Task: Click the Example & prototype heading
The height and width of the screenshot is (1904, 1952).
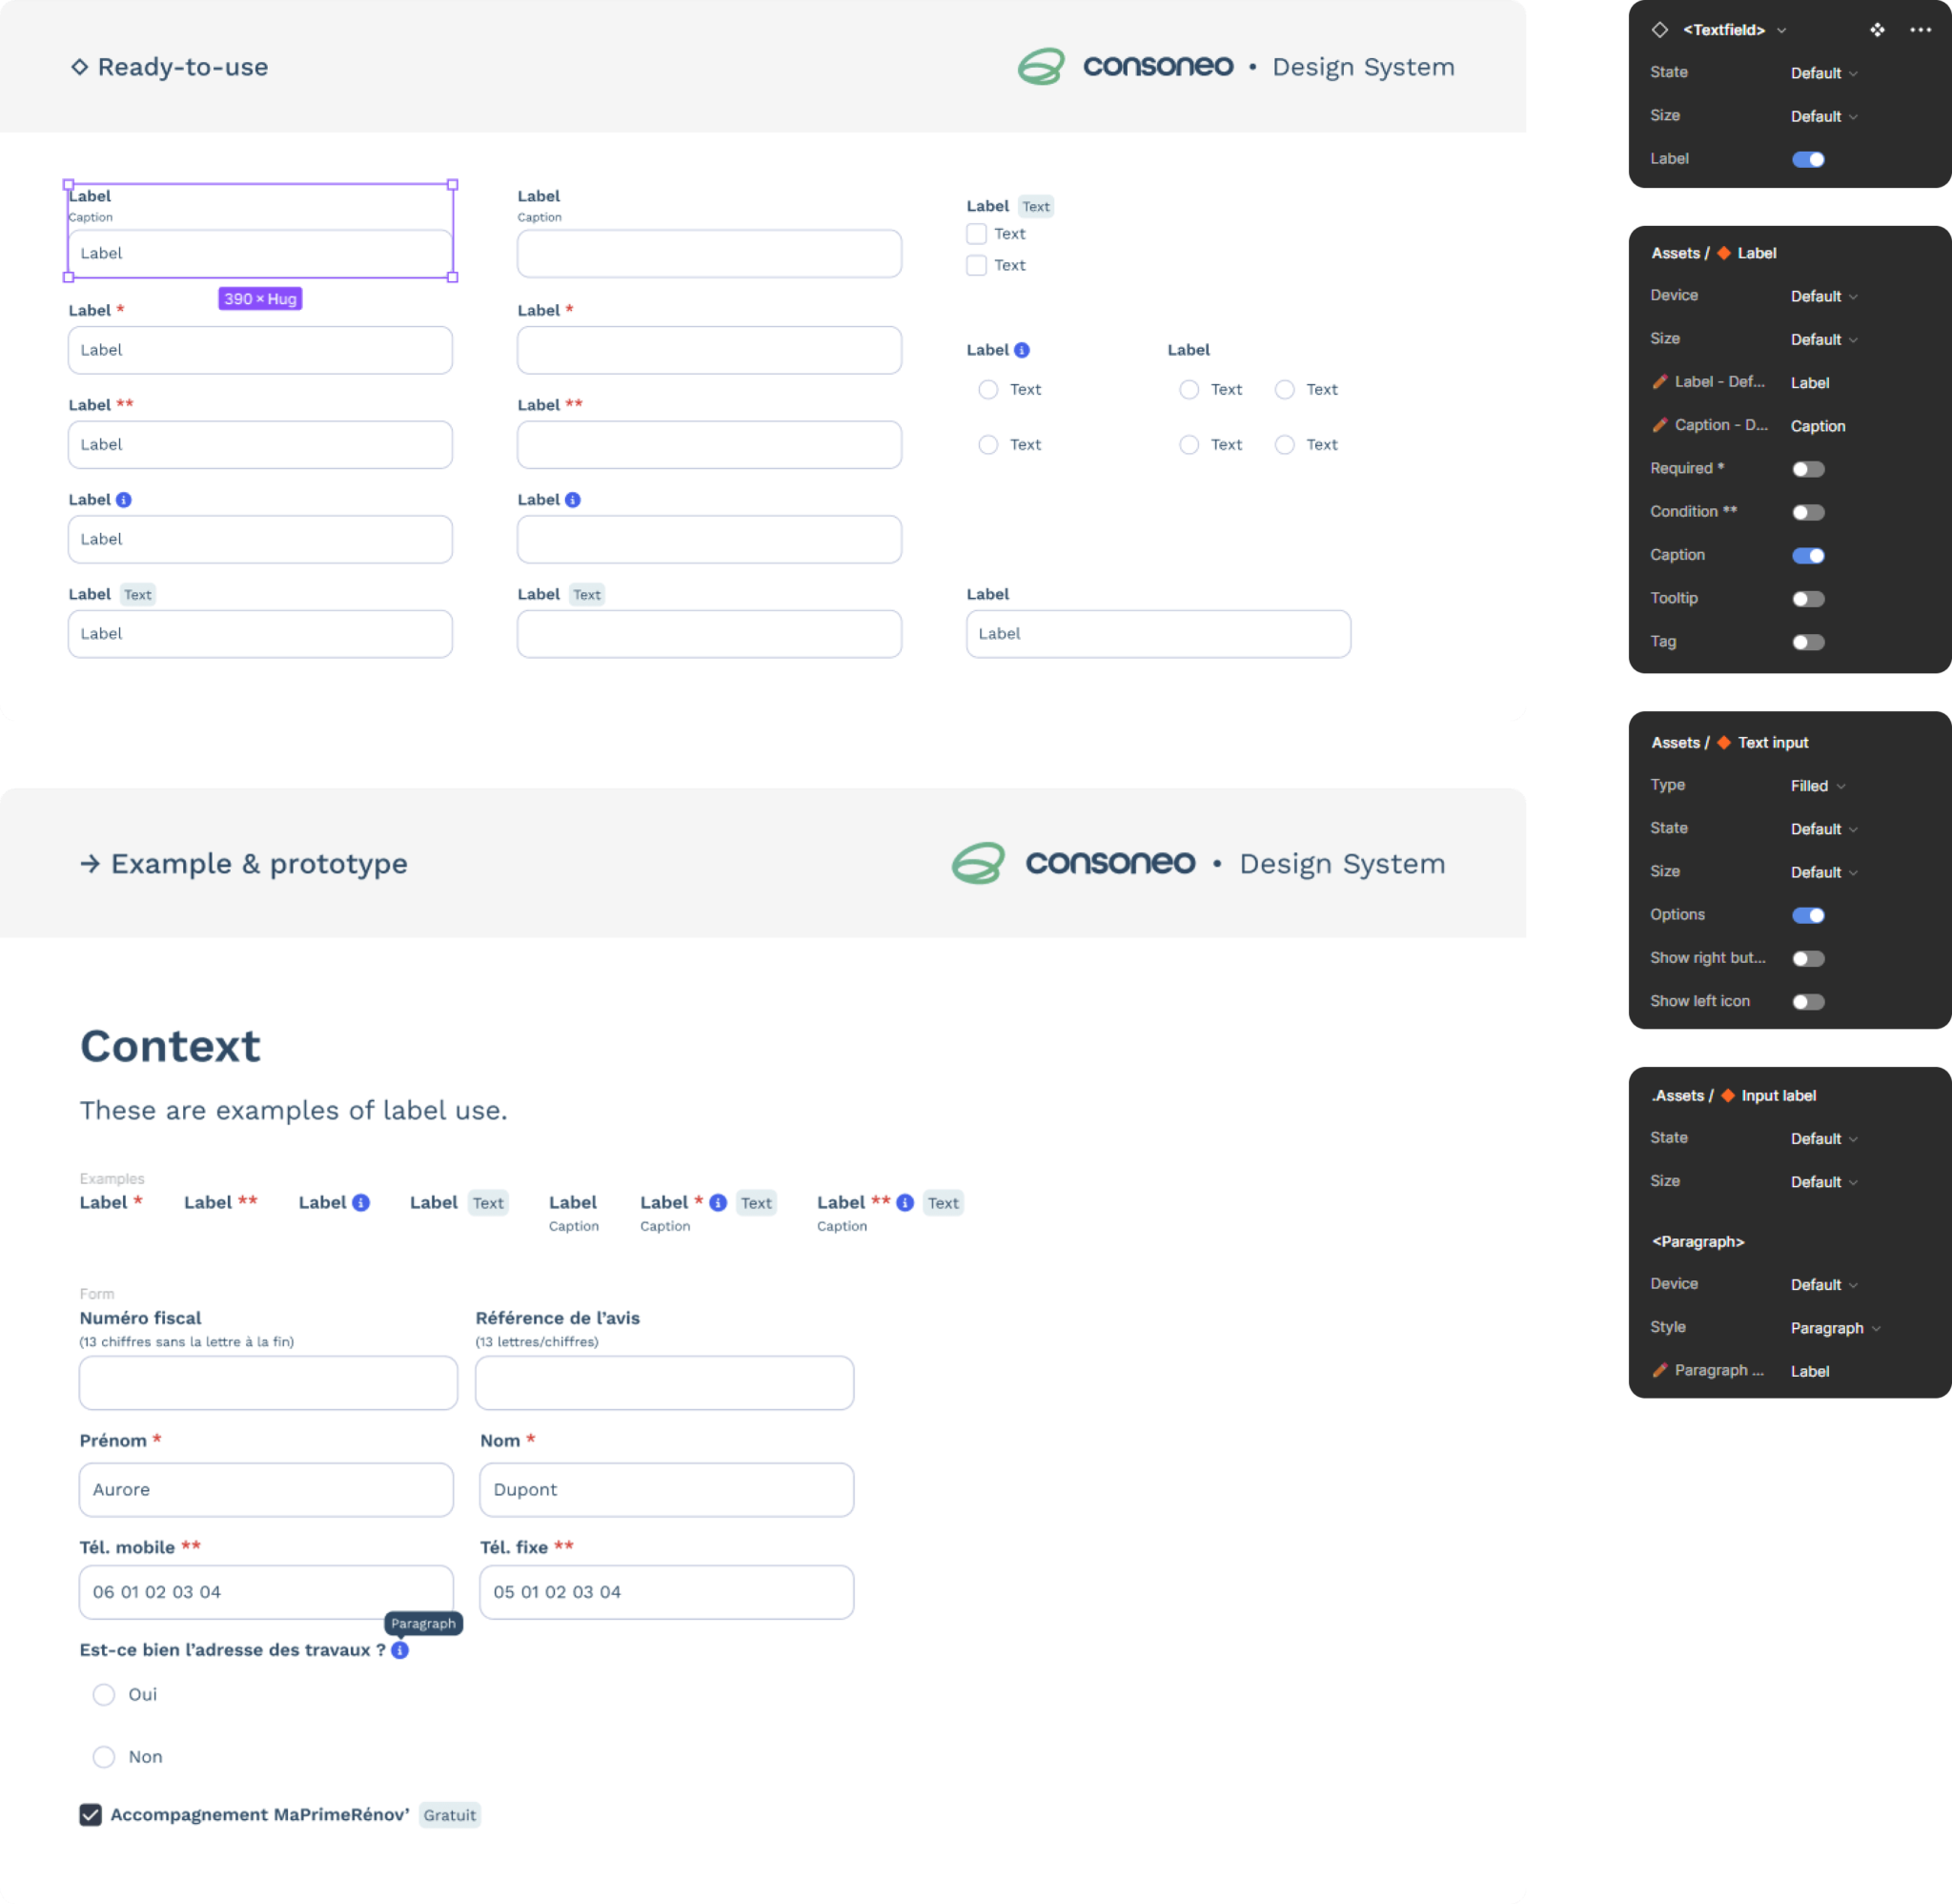Action: [258, 863]
